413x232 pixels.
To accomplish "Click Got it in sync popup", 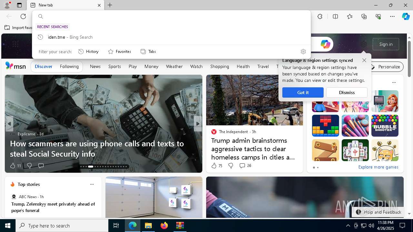I will pyautogui.click(x=303, y=92).
